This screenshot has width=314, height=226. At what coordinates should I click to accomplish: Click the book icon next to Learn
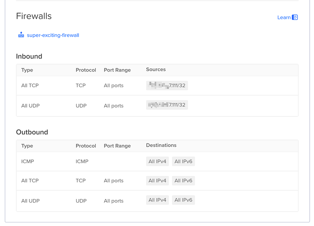295,17
